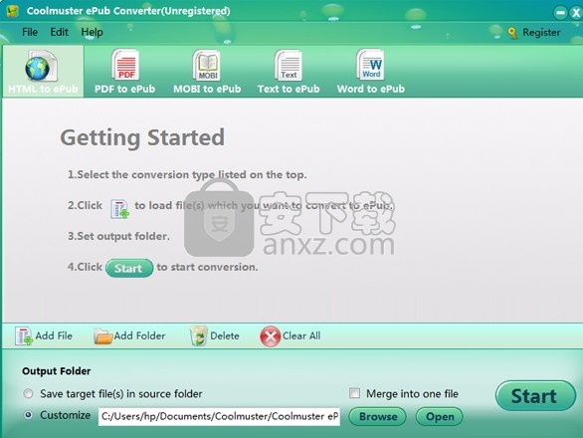Viewport: 583px width, 438px height.
Task: Select the MOBI to ePub conversion icon
Action: 206,65
